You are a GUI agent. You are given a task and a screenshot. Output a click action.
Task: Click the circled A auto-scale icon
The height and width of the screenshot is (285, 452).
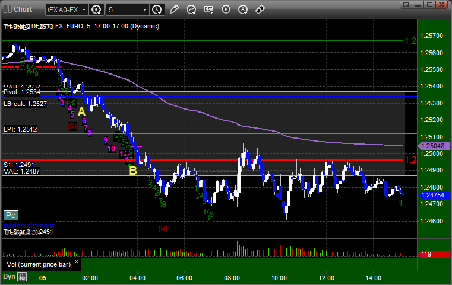coord(243,9)
